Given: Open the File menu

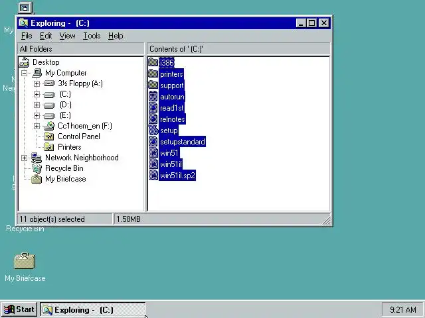Looking at the screenshot, I should coord(27,36).
